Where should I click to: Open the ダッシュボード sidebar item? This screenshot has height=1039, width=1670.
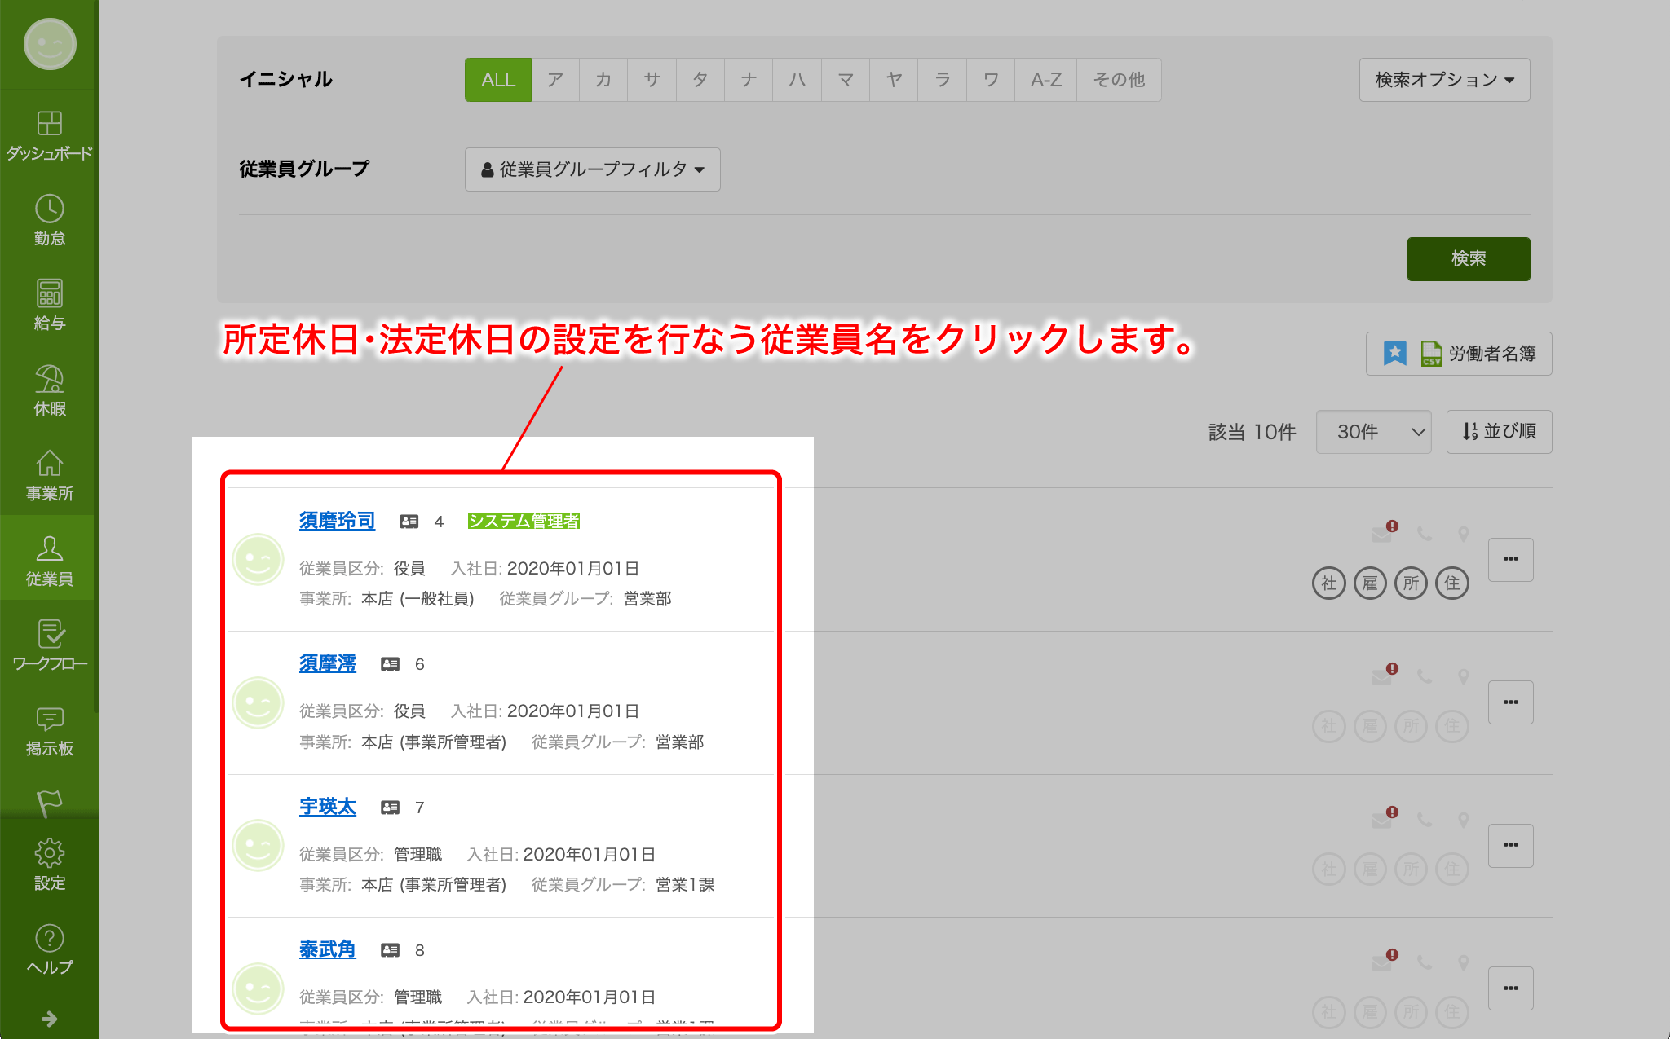click(x=49, y=135)
